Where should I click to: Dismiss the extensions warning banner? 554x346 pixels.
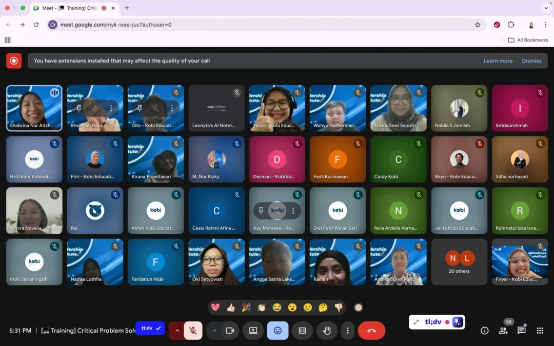coord(531,60)
